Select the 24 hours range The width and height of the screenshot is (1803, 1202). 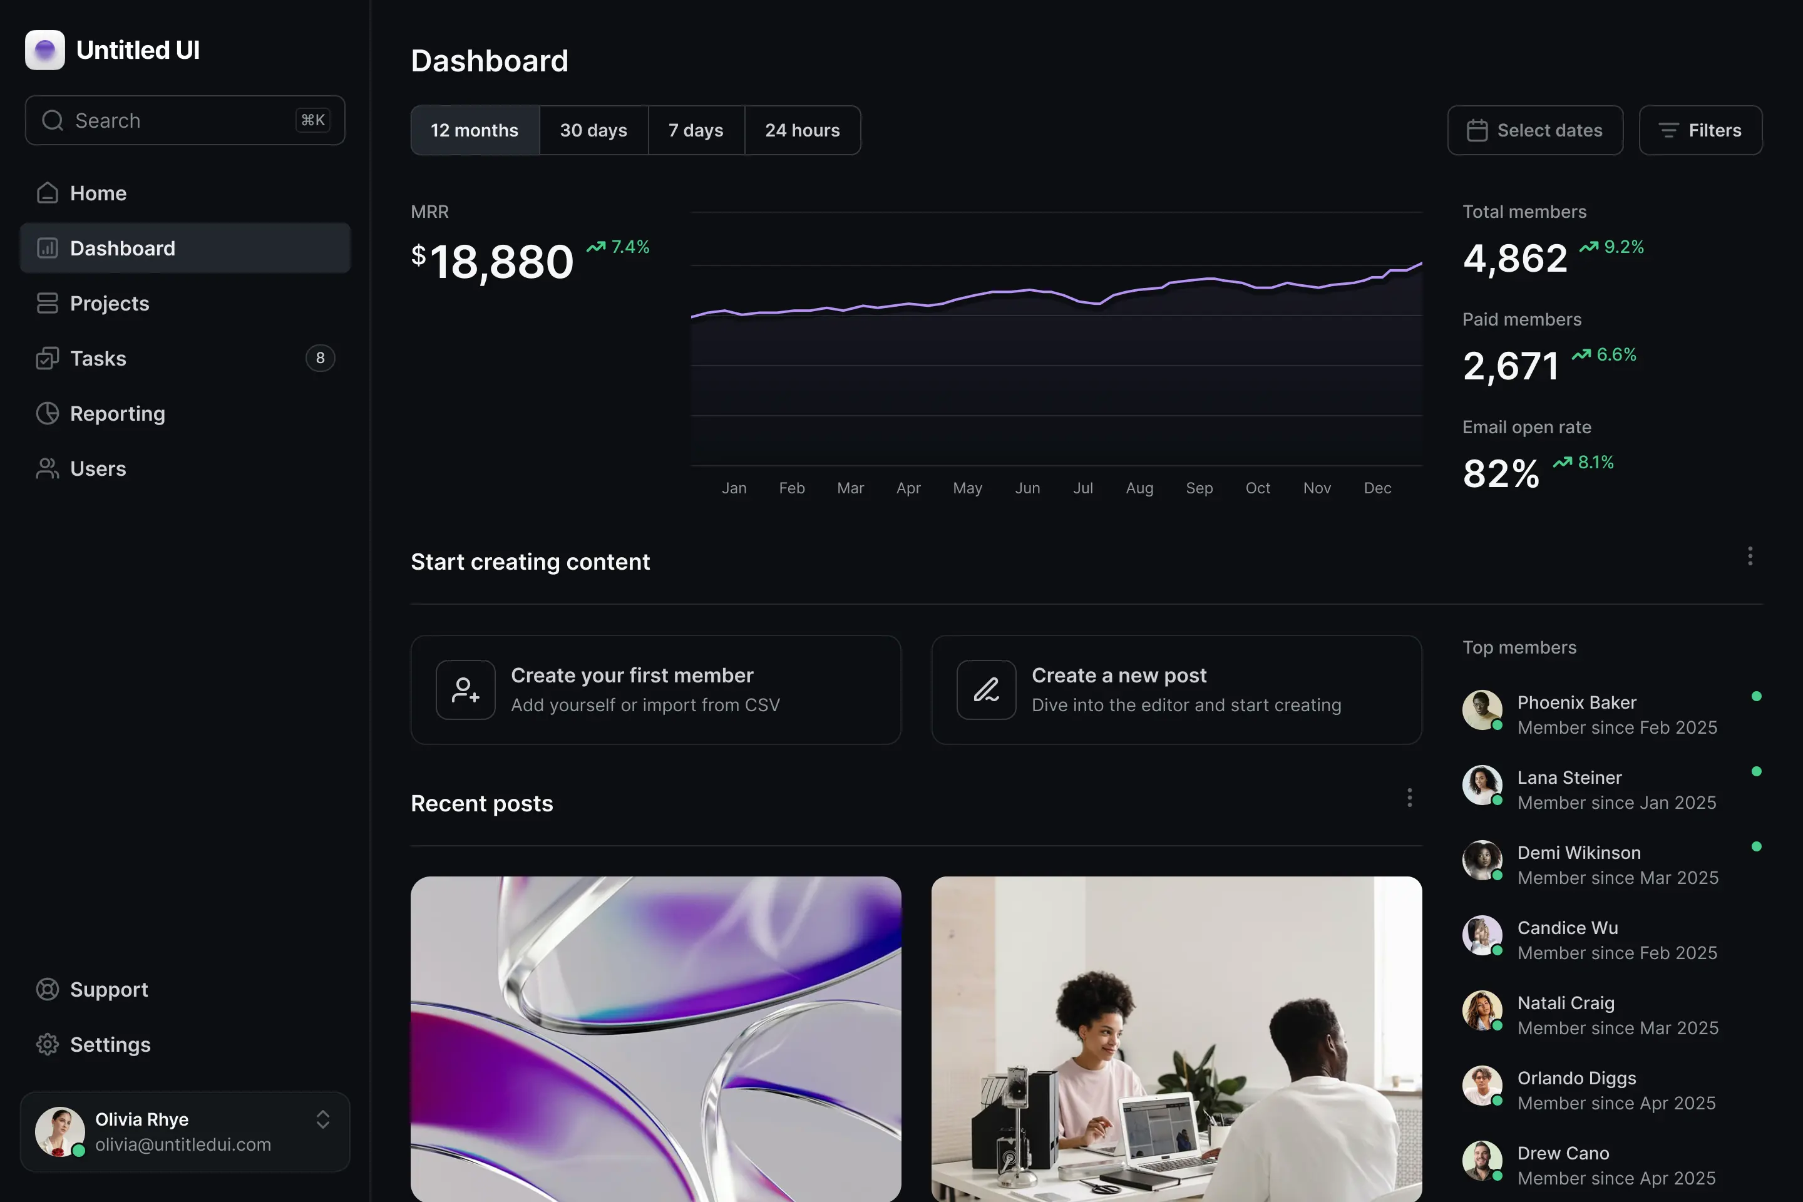803,130
